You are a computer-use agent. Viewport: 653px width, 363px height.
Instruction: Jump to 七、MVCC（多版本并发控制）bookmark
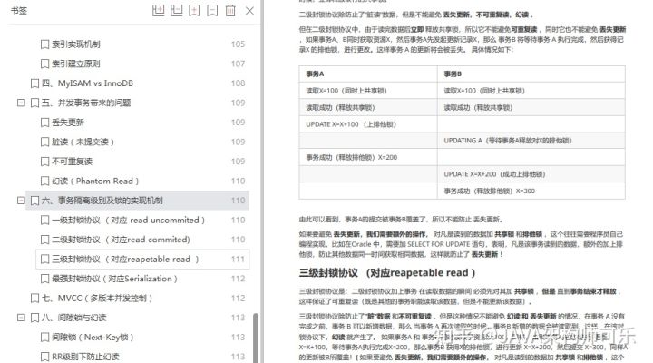(x=97, y=298)
